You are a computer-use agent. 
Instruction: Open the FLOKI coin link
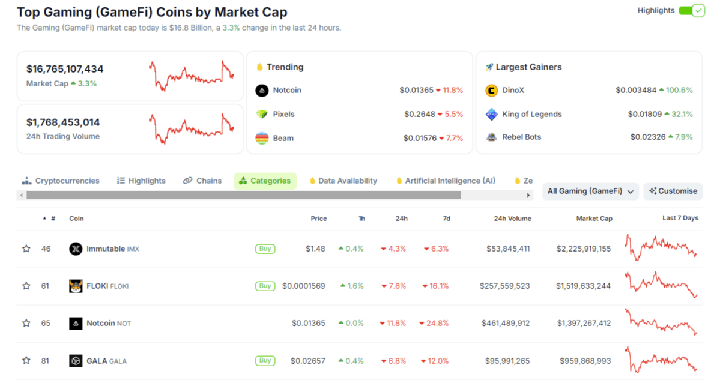click(x=107, y=286)
